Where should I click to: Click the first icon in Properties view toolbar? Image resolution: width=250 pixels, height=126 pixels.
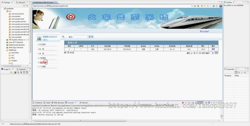[x=236, y=72]
